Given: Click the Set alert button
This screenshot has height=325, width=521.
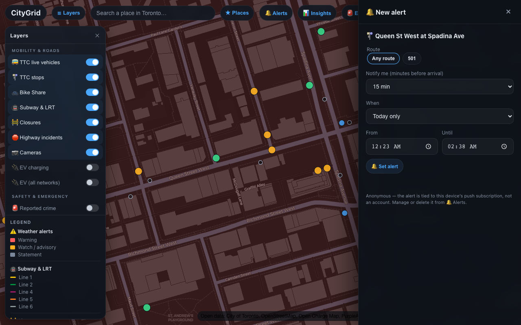Looking at the screenshot, I should (x=385, y=166).
